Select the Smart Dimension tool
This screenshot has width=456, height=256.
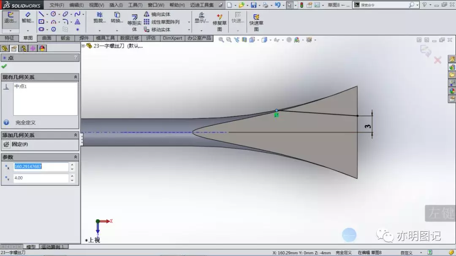tap(27, 18)
